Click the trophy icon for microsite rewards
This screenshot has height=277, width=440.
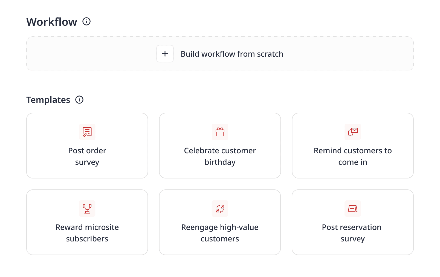click(x=87, y=209)
